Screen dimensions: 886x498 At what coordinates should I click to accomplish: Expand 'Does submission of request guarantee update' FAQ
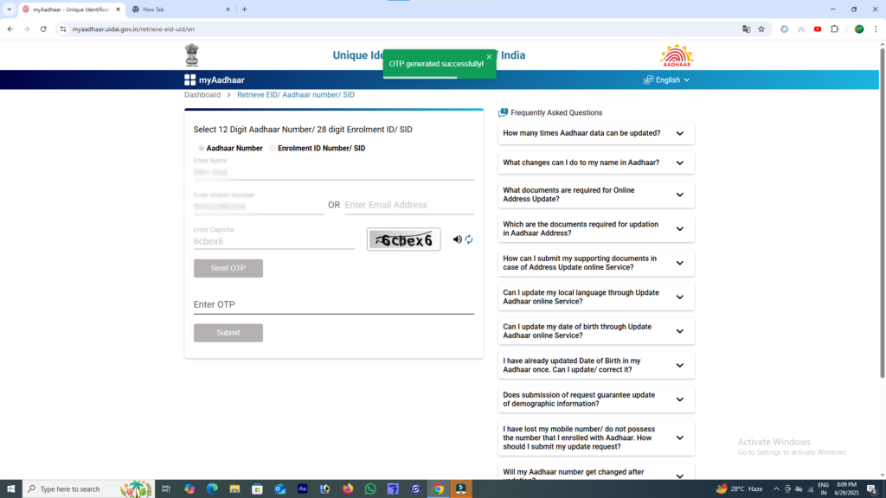point(596,399)
